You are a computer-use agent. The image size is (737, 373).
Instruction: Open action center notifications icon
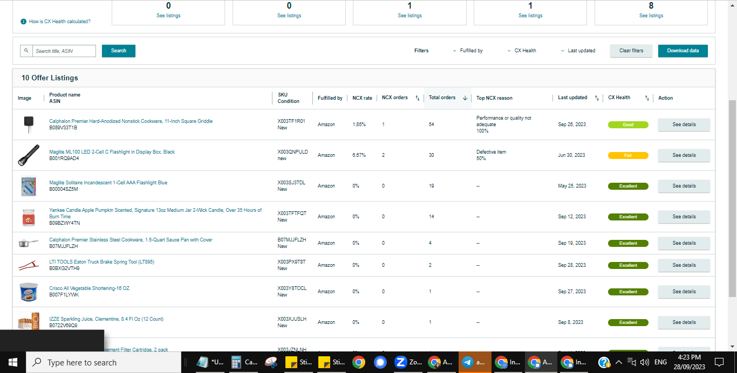coord(719,362)
